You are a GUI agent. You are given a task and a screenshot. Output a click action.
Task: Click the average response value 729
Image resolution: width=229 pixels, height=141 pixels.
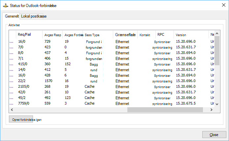[47, 41]
